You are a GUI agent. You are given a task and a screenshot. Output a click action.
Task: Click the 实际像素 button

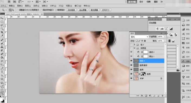[71, 10]
